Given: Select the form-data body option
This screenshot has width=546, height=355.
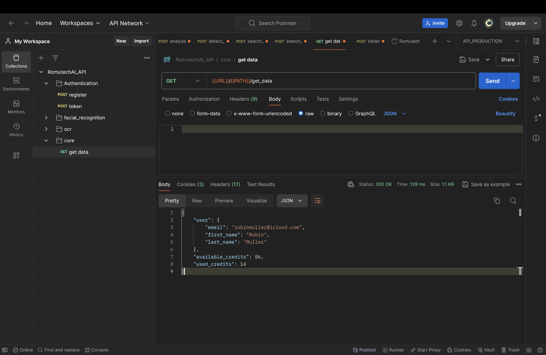Looking at the screenshot, I should (193, 113).
